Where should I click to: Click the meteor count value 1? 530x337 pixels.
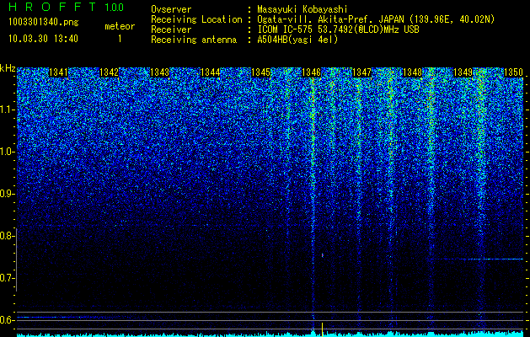(120, 39)
